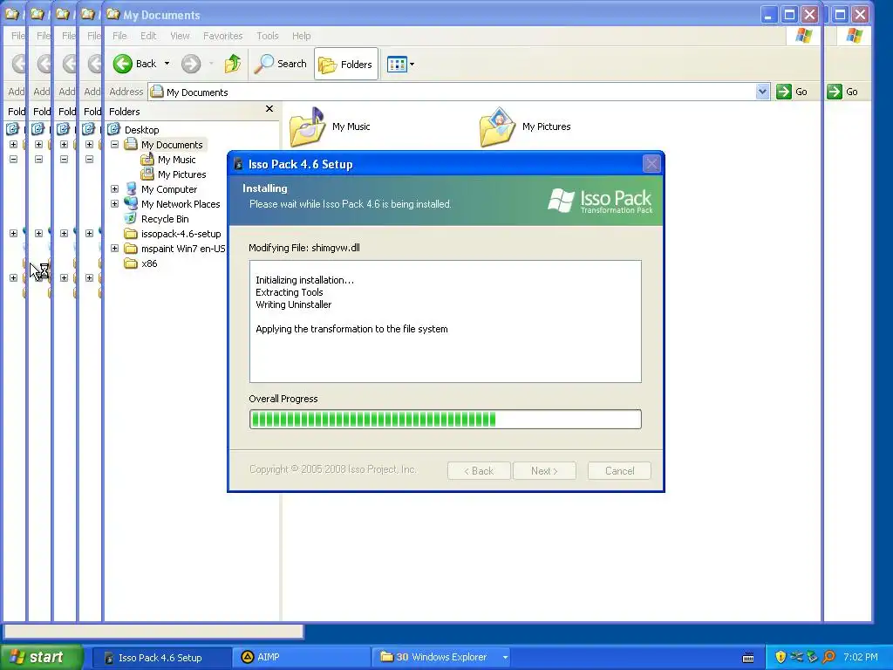Open the Tools menu

[x=267, y=36]
